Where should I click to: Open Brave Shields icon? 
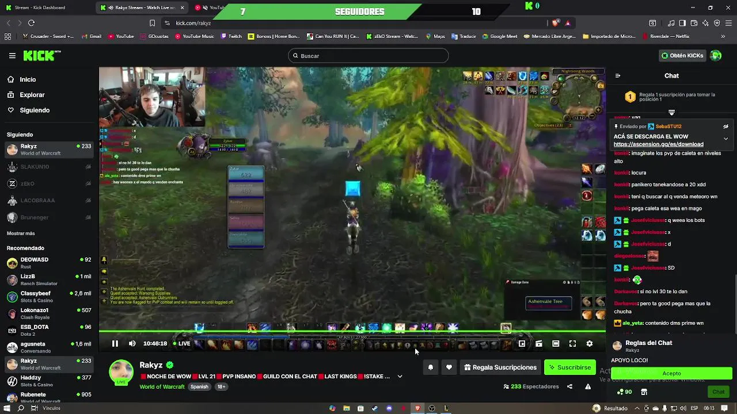point(555,23)
